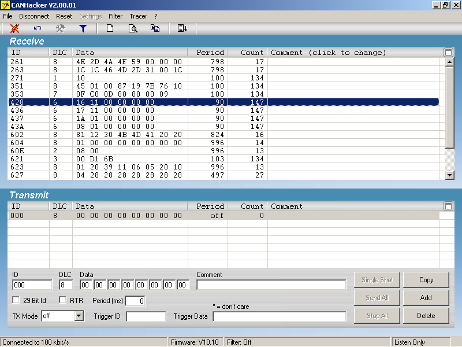
Task: Open settings via the hammer and wrench icon
Action: [x=61, y=28]
